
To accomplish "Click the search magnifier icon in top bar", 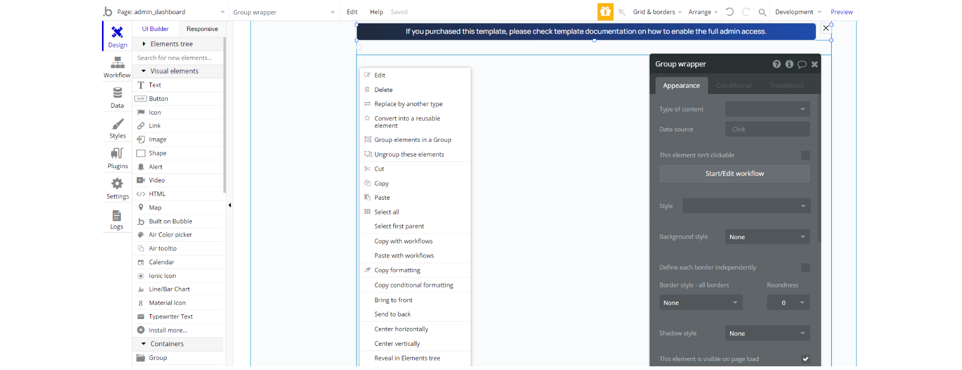I will (x=762, y=12).
